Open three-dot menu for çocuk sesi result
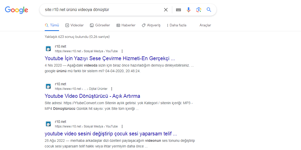Image resolution: width=301 pixels, height=150 pixels. click(122, 126)
